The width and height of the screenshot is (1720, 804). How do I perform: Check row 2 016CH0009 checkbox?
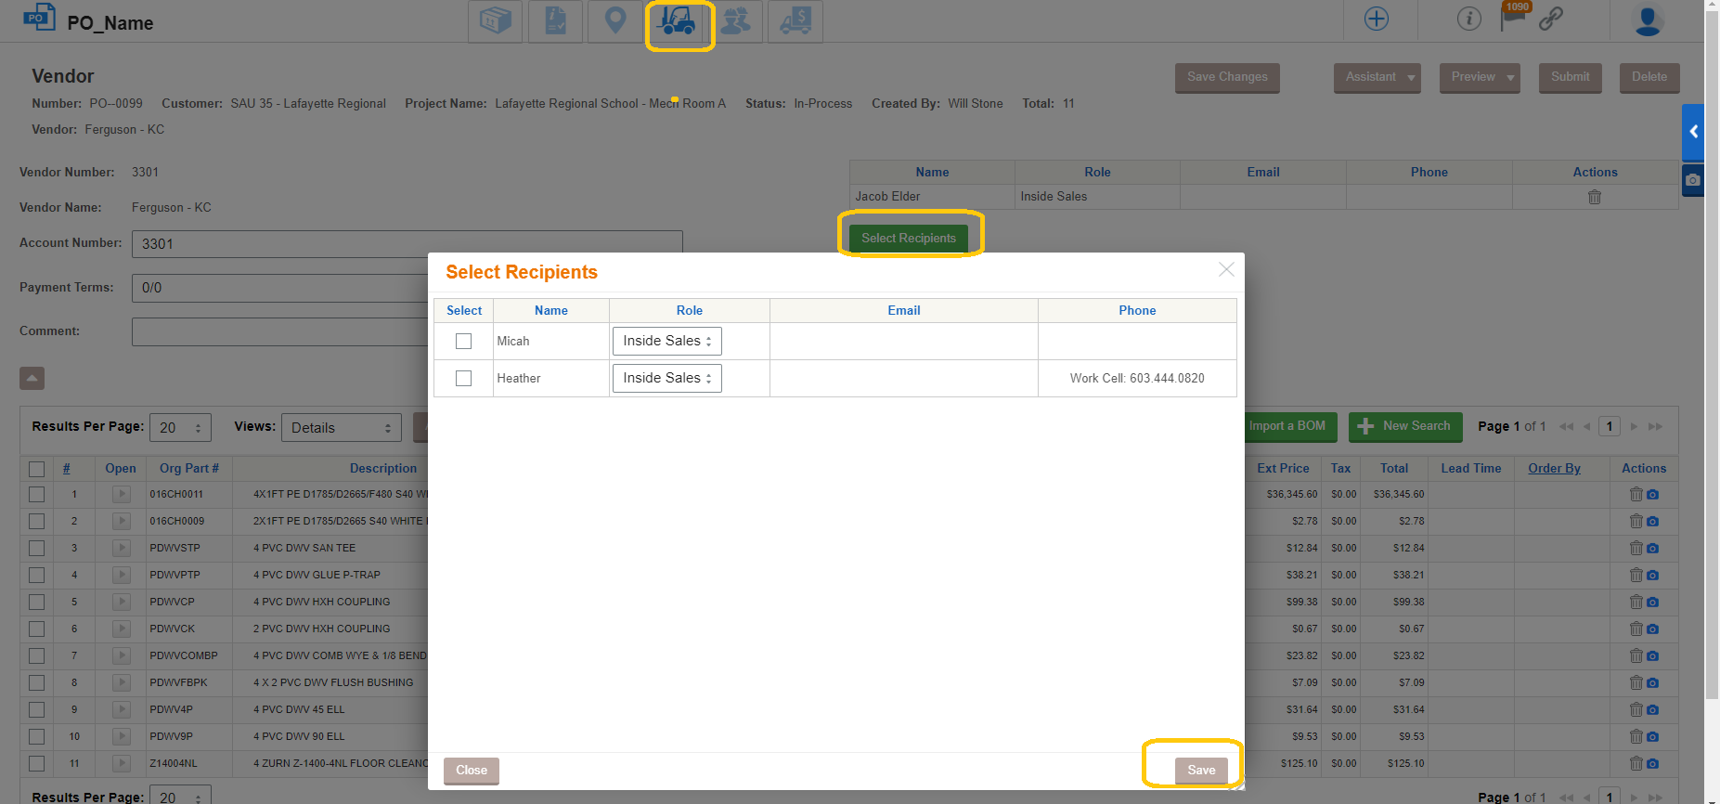(x=36, y=522)
